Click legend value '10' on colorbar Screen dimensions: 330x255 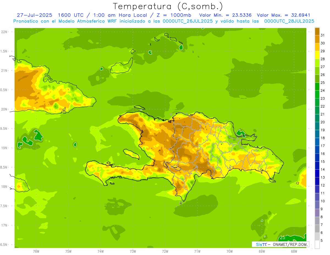point(323,201)
